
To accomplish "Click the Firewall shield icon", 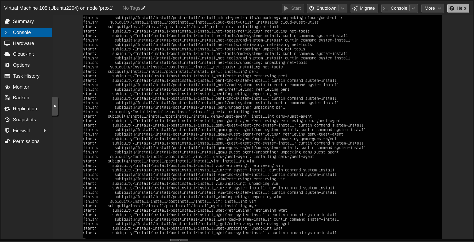I will (7, 131).
